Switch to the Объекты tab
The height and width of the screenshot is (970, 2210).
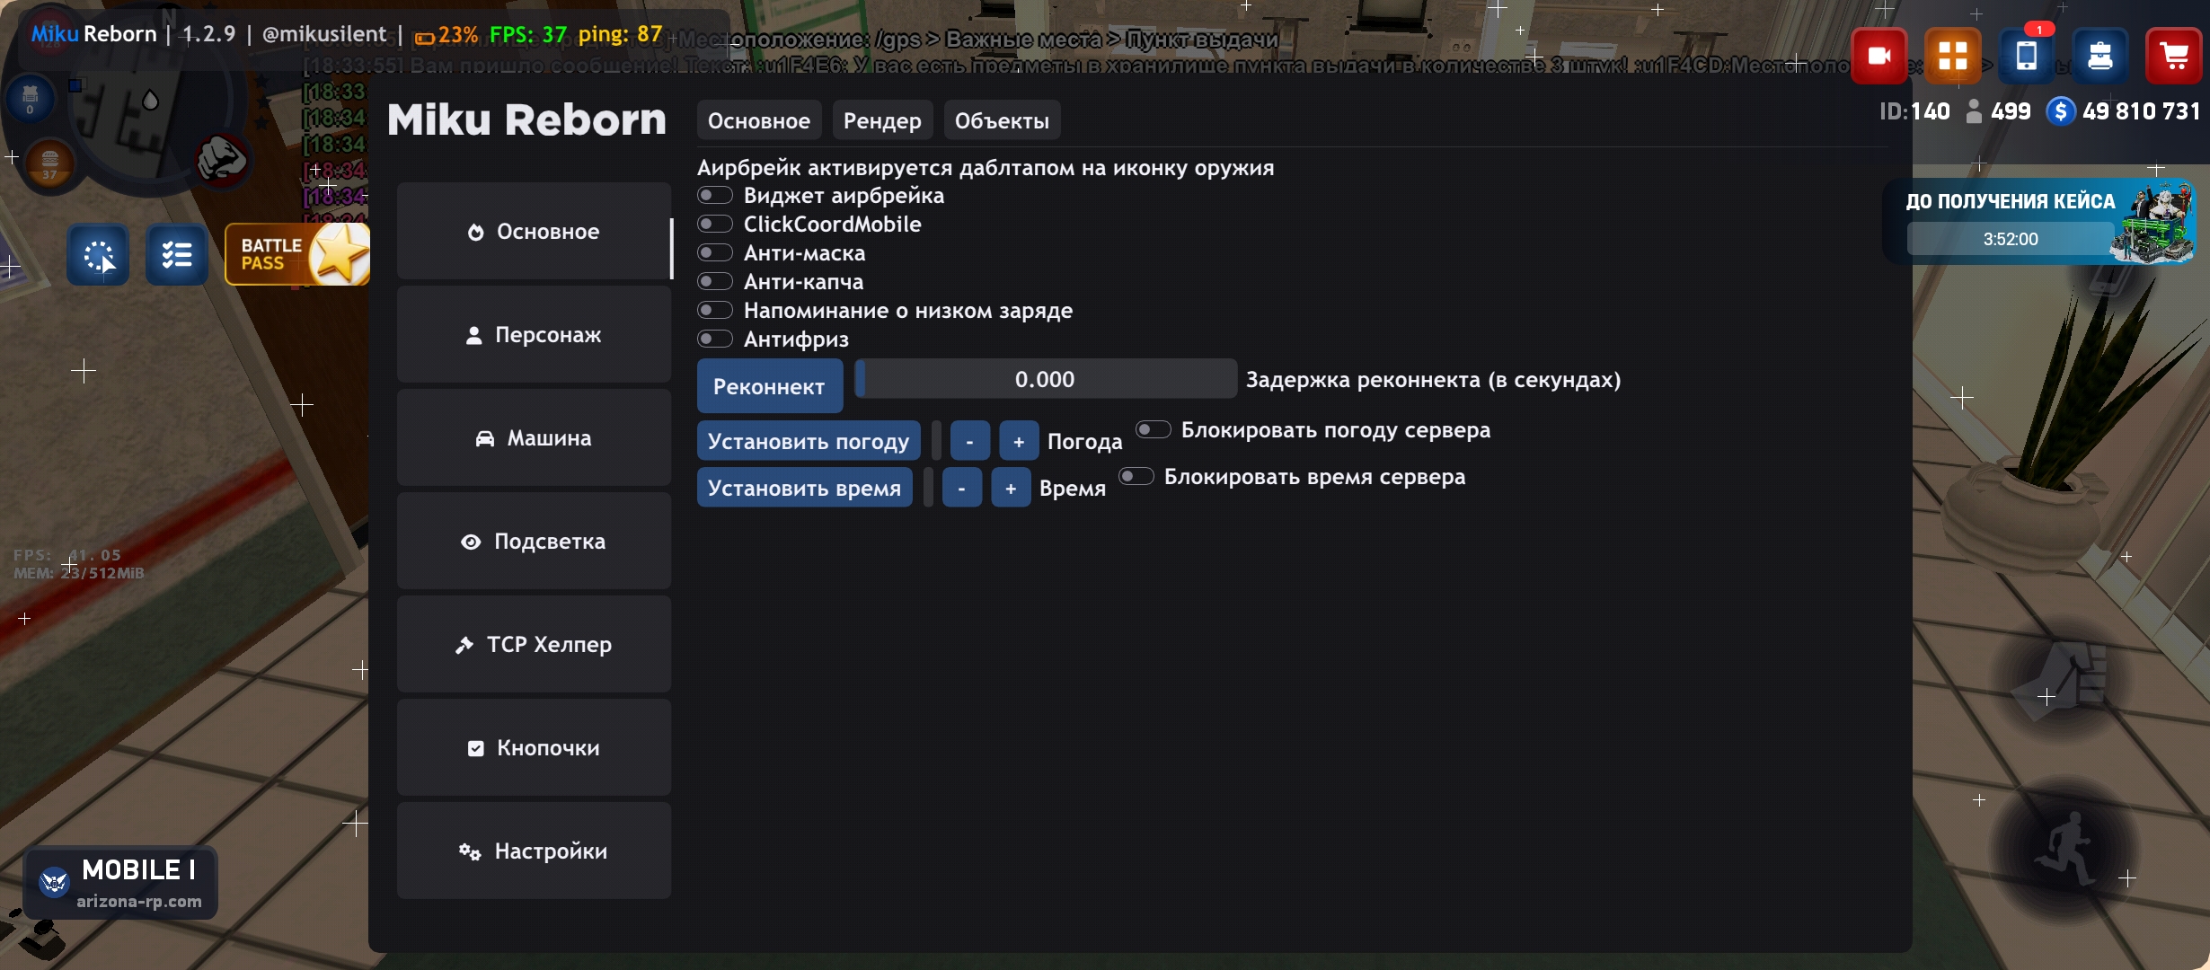point(1002,120)
